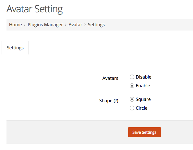The height and width of the screenshot is (150, 193).
Task: Click the 'Circle' option label text
Action: (141, 108)
